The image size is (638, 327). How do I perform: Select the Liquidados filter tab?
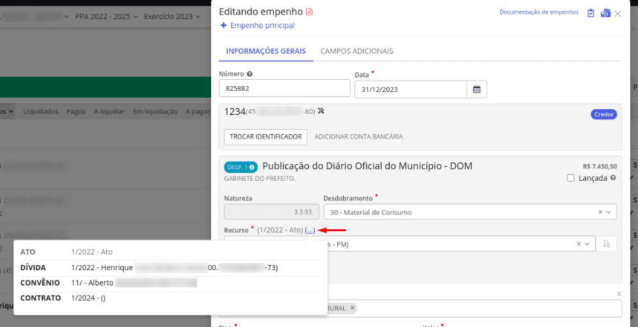(x=41, y=111)
